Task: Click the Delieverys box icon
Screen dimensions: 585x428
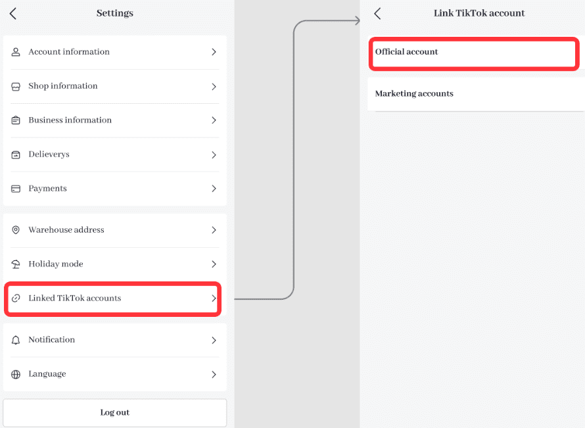Action: (x=16, y=155)
